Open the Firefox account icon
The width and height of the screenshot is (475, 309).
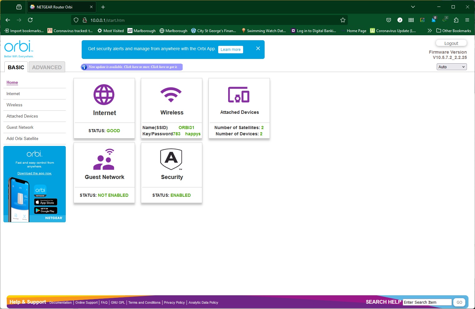tap(400, 20)
